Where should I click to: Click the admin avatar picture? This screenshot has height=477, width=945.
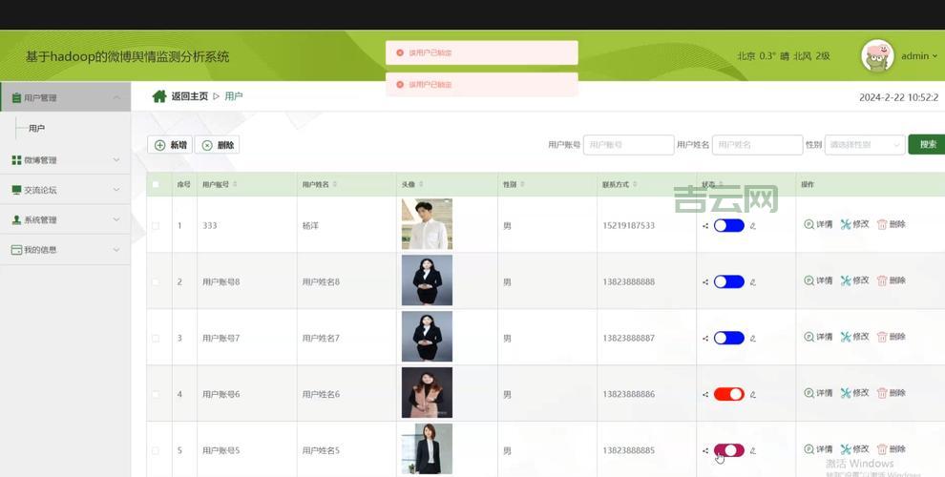pyautogui.click(x=877, y=56)
